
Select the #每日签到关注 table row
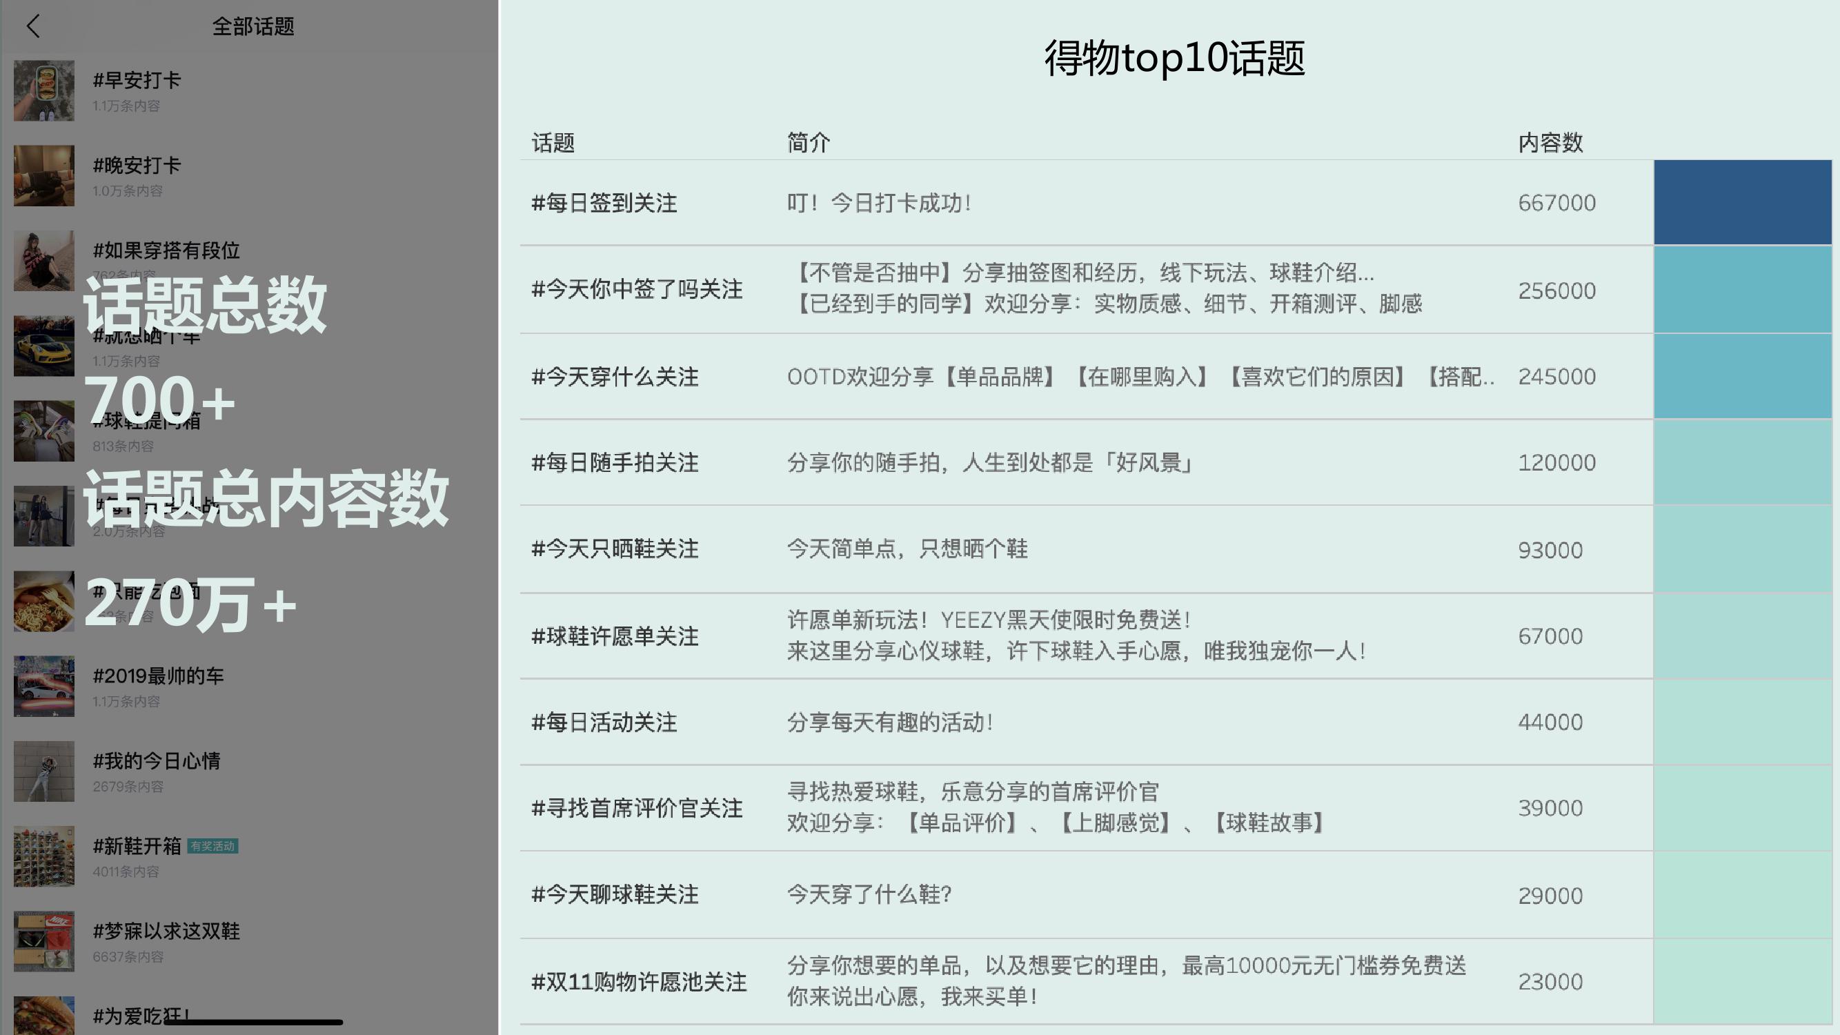[x=604, y=204]
